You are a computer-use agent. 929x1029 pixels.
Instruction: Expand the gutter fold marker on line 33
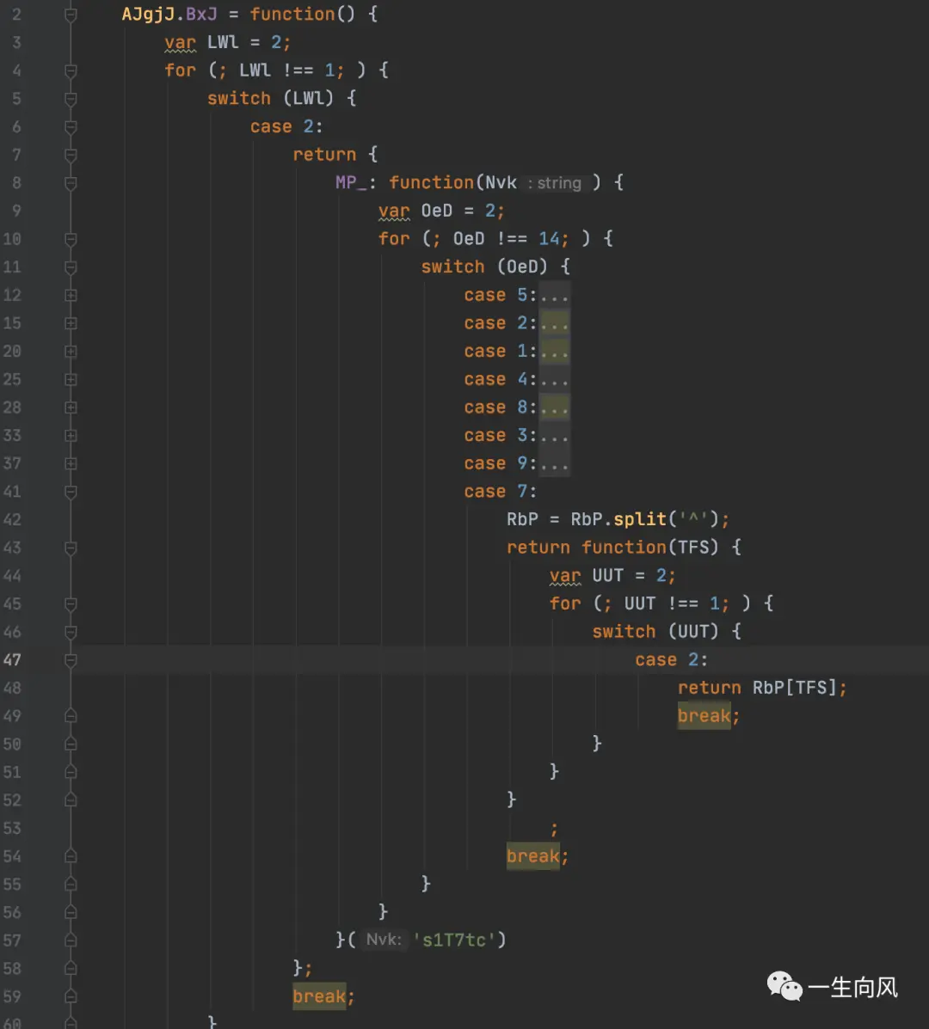pos(71,436)
